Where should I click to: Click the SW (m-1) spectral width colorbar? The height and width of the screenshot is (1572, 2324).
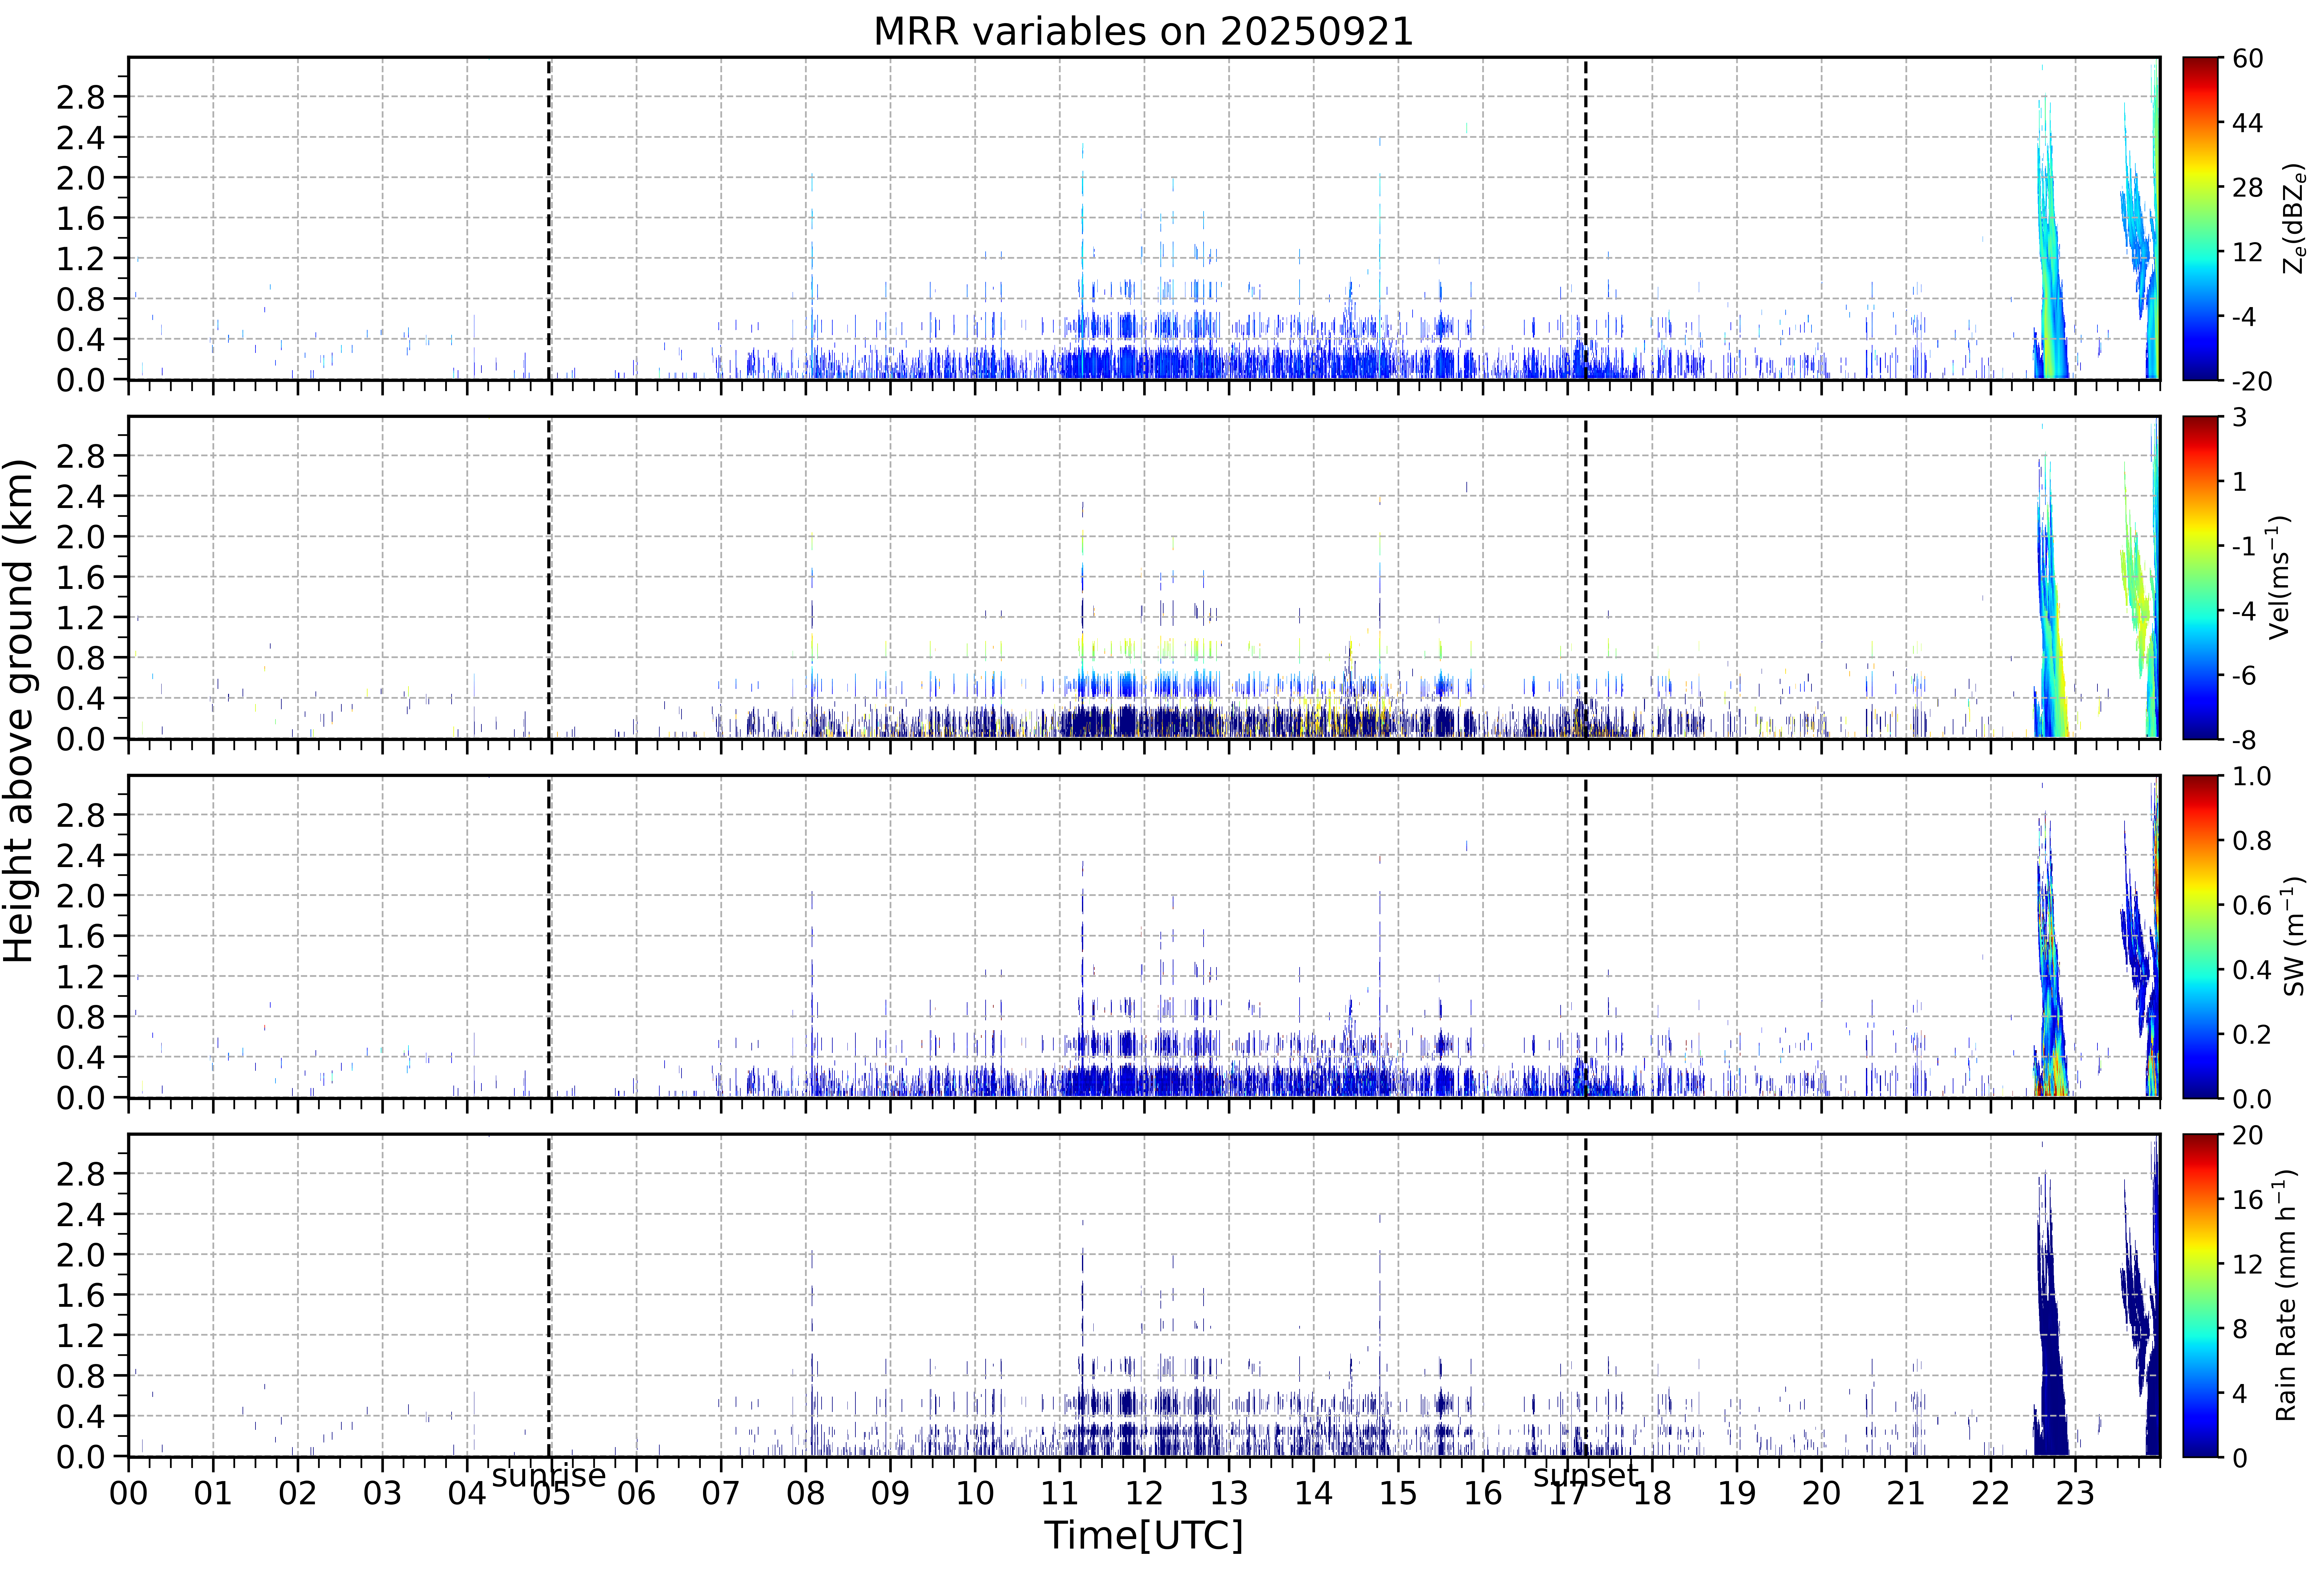pyautogui.click(x=2200, y=936)
